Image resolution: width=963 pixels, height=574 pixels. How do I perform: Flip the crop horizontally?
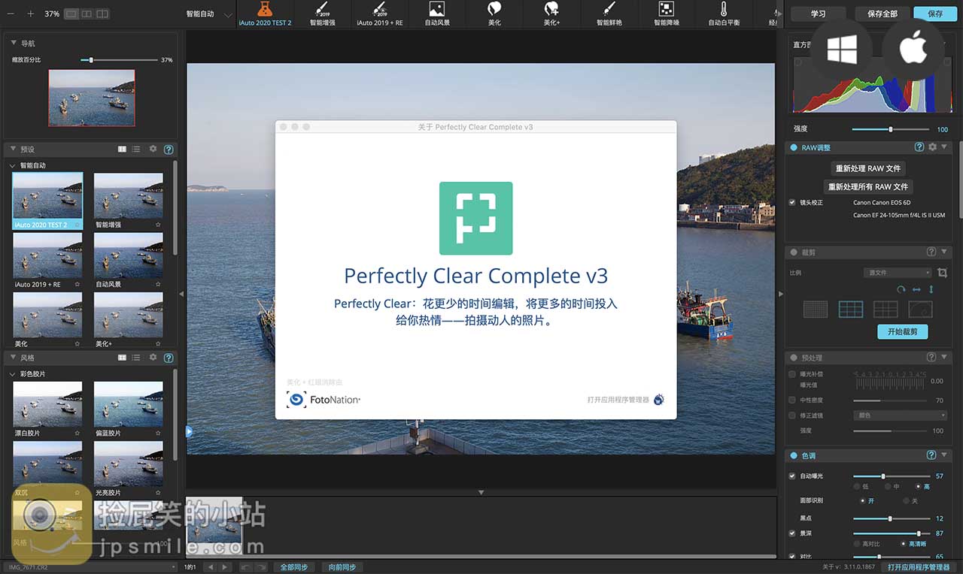(916, 289)
